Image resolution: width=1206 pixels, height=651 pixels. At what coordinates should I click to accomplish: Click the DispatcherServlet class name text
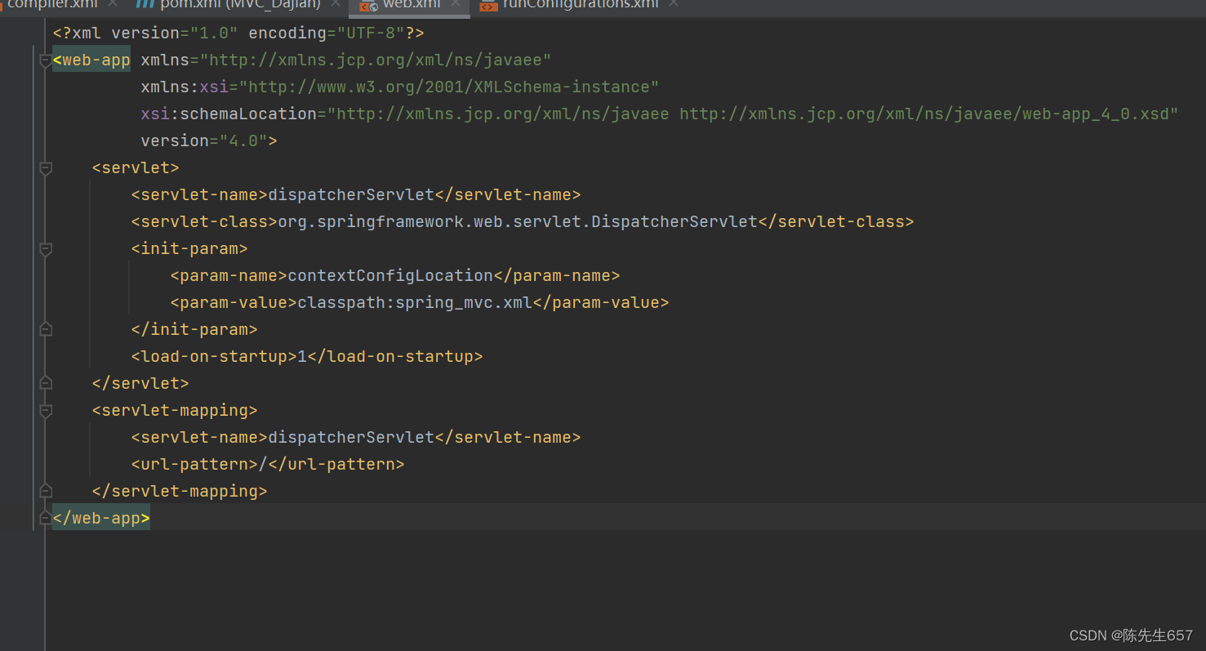coord(673,221)
